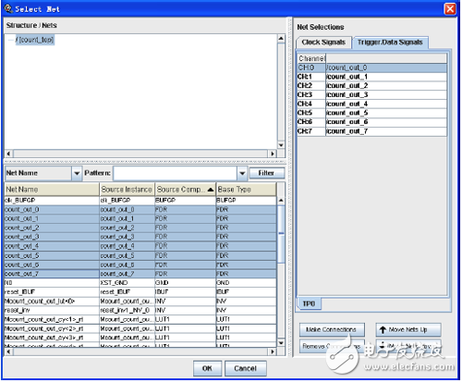Confirm with the OK button
This screenshot has width=462, height=382.
pyautogui.click(x=207, y=368)
